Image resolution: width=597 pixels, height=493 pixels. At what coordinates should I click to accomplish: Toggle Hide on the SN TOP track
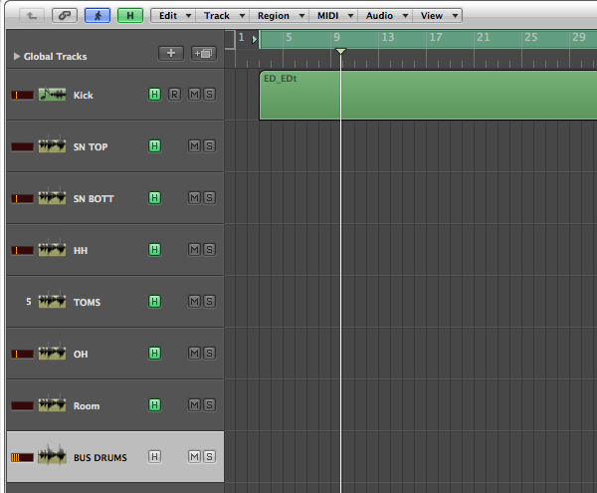[x=154, y=146]
